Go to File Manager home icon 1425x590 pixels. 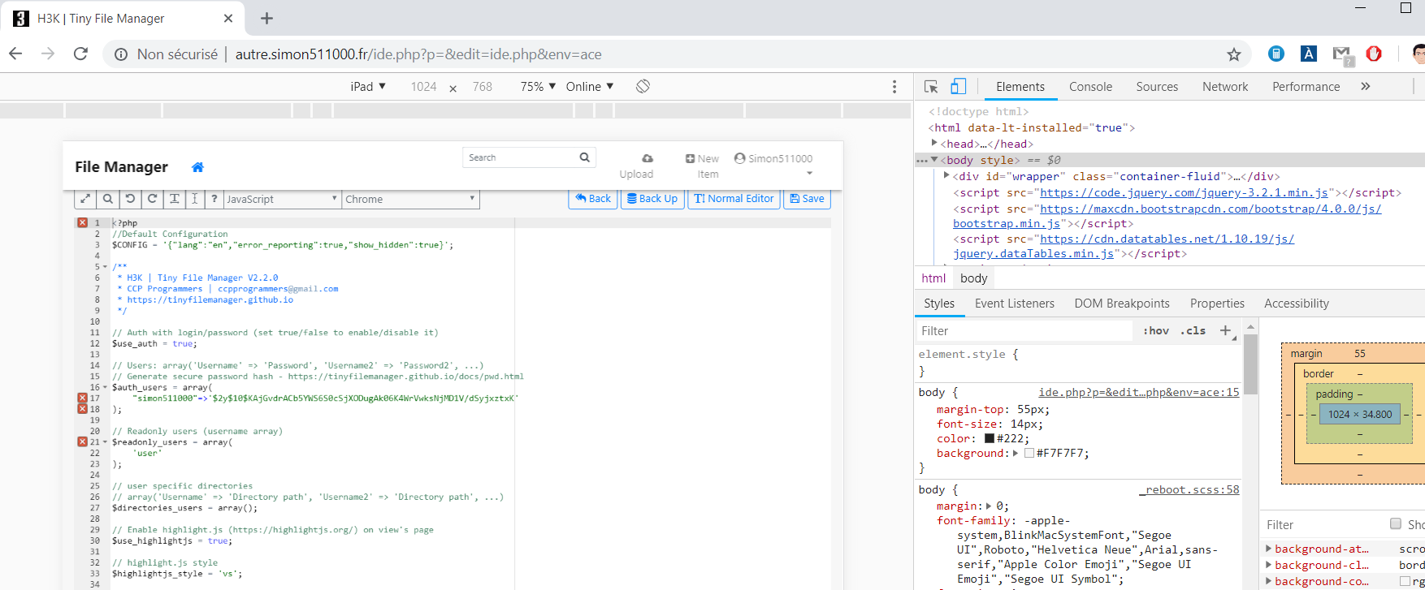coord(197,167)
